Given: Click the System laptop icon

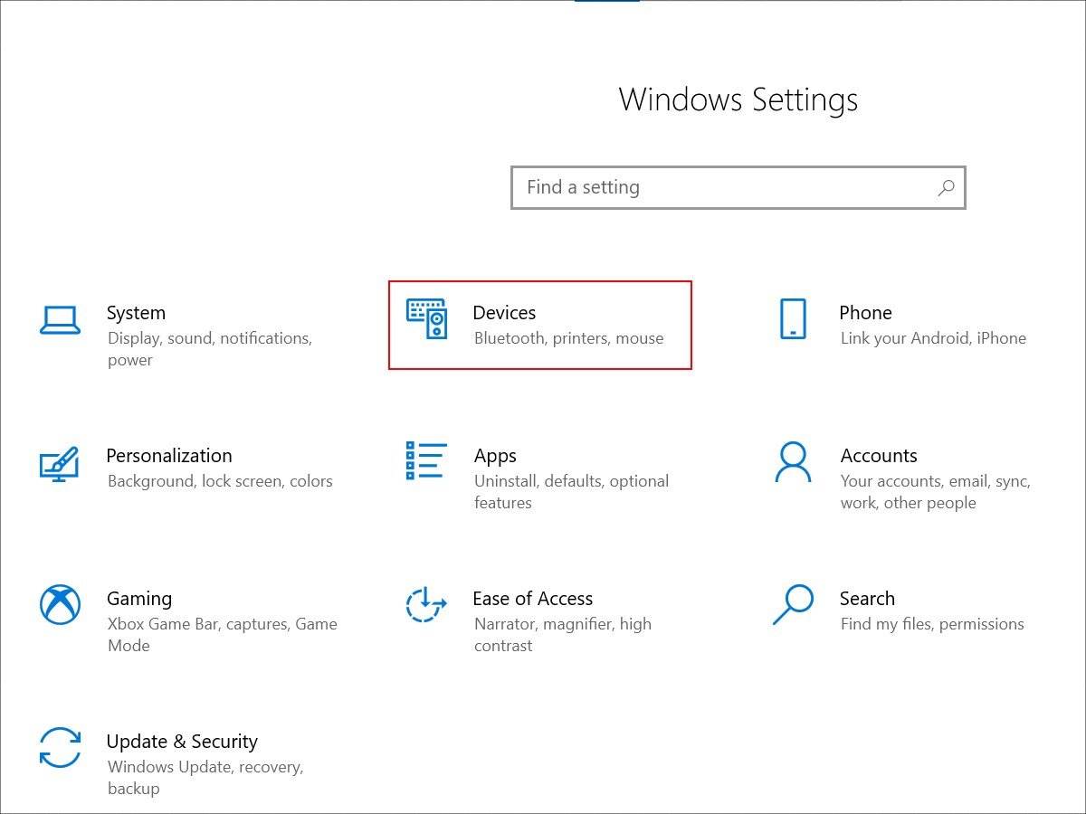Looking at the screenshot, I should 61,320.
